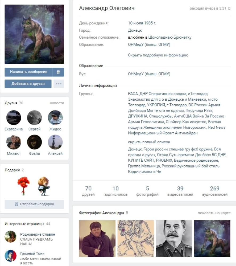
Task: Open Екатерина's friend avatar
Action: (14, 118)
